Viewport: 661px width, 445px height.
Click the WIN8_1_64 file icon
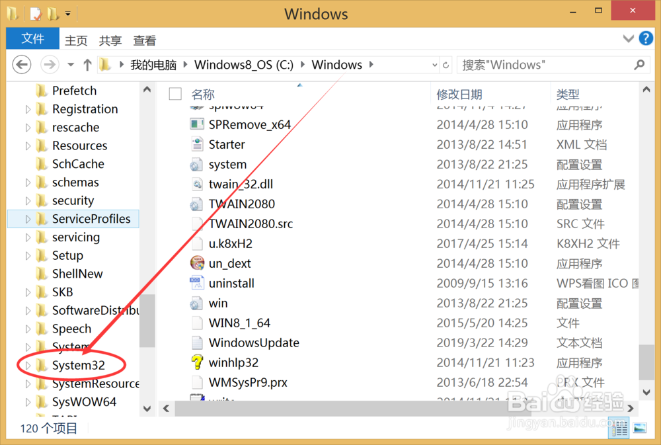click(x=197, y=323)
